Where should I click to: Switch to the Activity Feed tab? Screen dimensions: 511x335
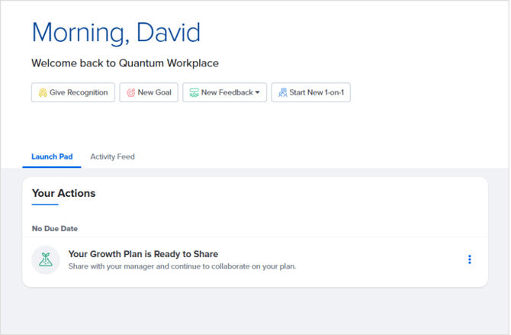(x=112, y=156)
